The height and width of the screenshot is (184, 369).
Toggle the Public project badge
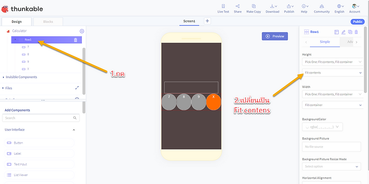(358, 21)
